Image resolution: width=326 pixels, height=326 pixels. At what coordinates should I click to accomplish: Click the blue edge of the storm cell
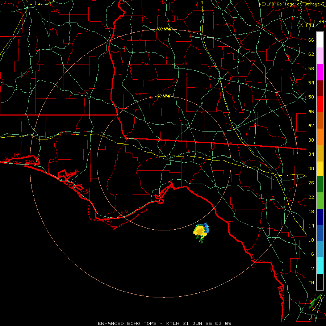206,228
